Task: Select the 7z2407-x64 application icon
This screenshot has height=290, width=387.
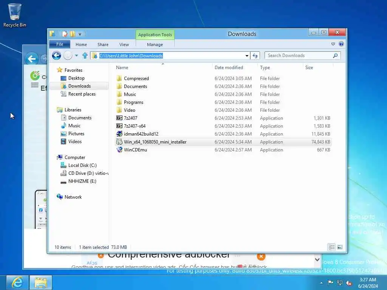Action: click(x=119, y=126)
